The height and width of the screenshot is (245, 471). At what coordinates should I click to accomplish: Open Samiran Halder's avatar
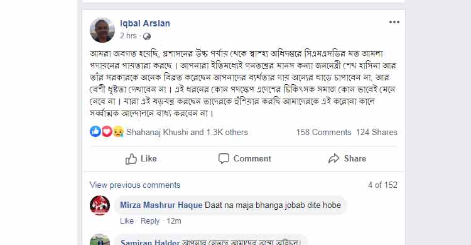click(x=100, y=239)
